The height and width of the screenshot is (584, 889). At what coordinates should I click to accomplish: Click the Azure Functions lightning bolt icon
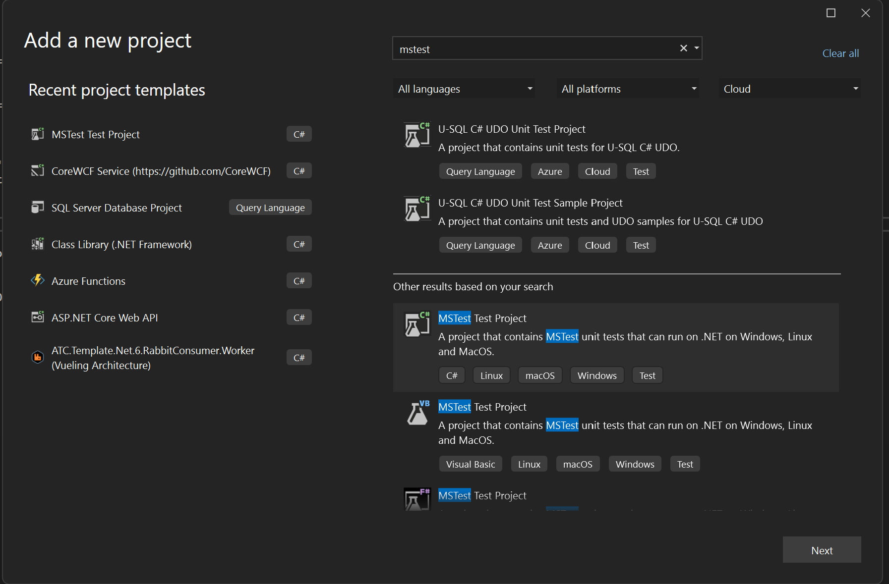[x=38, y=281]
